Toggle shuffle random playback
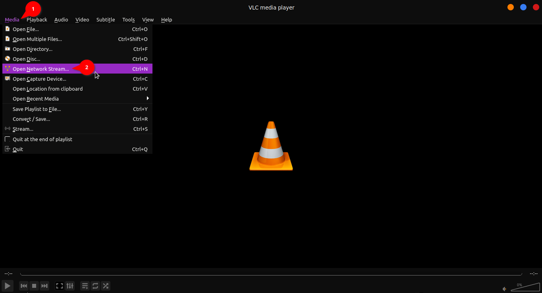The height and width of the screenshot is (293, 542). click(x=106, y=285)
